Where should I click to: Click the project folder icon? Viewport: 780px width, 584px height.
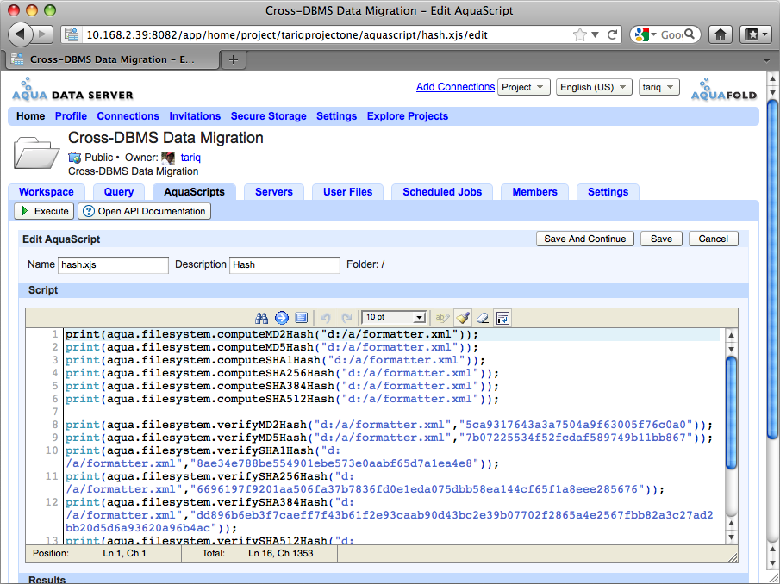[36, 152]
